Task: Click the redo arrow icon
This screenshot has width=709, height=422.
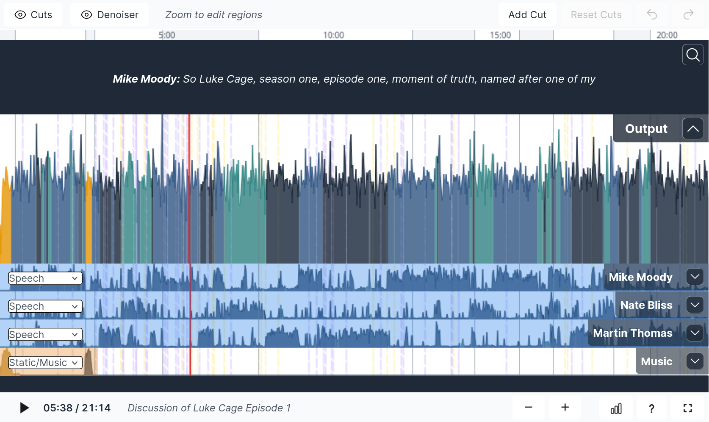Action: click(x=688, y=15)
